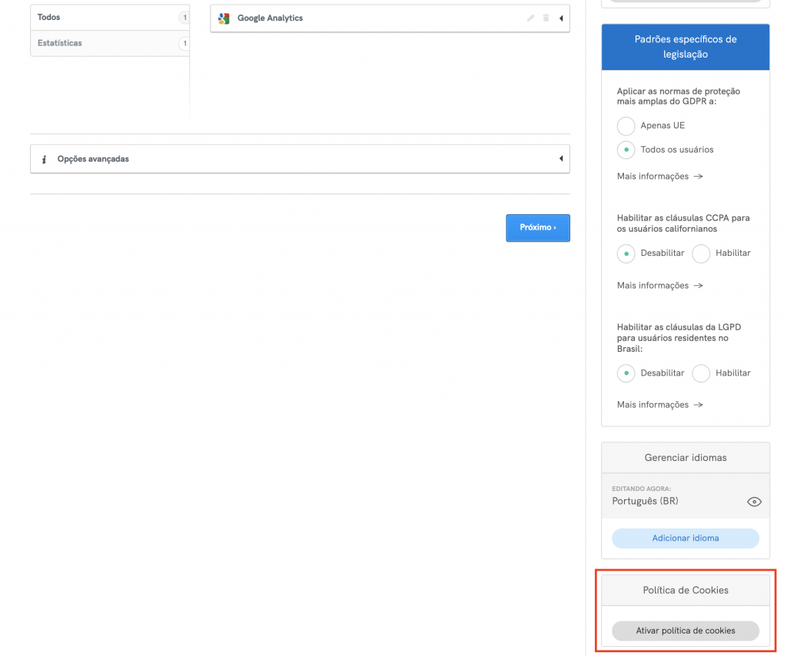Click the Próximo button
The width and height of the screenshot is (787, 656).
pos(537,228)
